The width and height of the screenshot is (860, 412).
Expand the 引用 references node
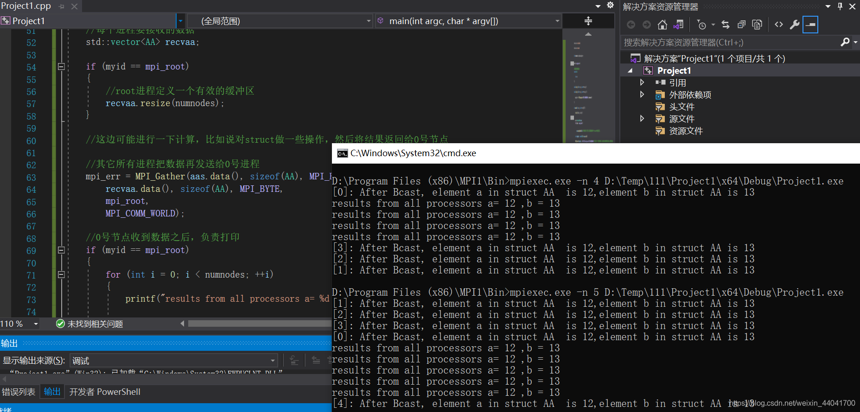tap(642, 82)
